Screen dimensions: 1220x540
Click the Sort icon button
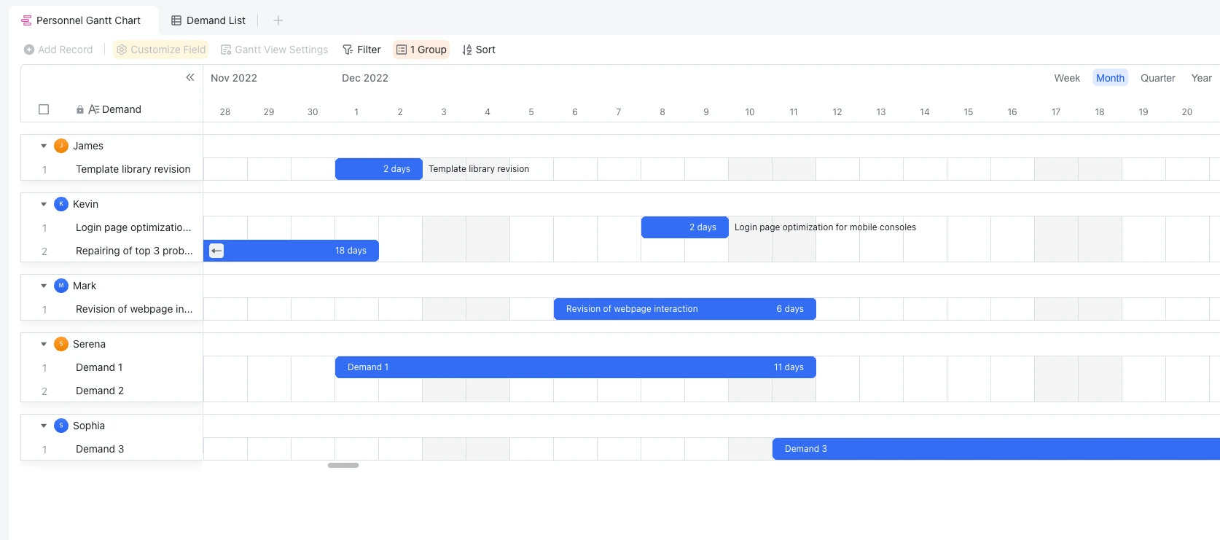click(467, 50)
